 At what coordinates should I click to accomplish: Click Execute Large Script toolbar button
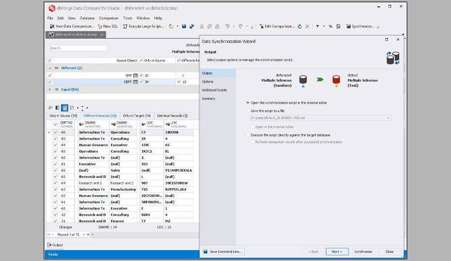click(x=143, y=26)
